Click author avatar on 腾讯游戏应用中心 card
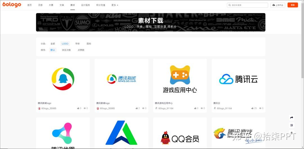Viewport: 304px width, 149px height. point(156,108)
